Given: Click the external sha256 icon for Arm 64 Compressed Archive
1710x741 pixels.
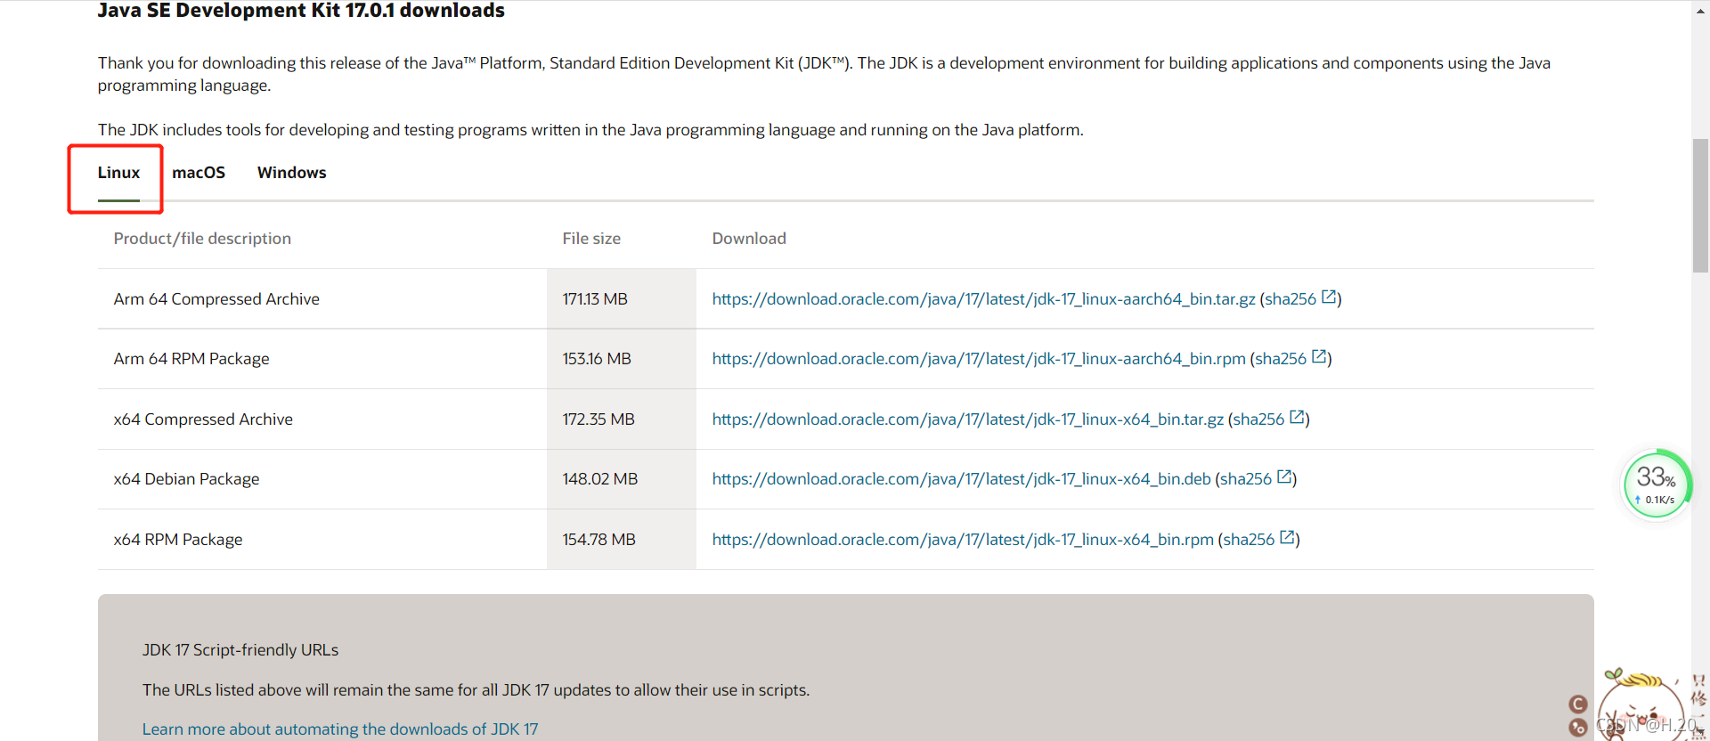Looking at the screenshot, I should 1329,297.
